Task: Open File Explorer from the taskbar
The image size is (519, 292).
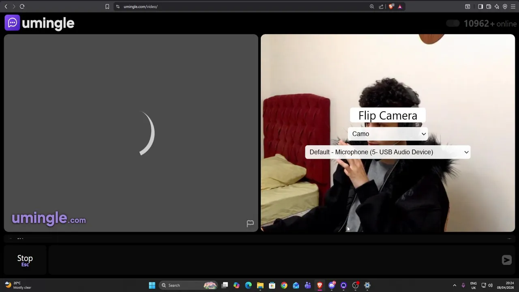Action: [x=260, y=285]
